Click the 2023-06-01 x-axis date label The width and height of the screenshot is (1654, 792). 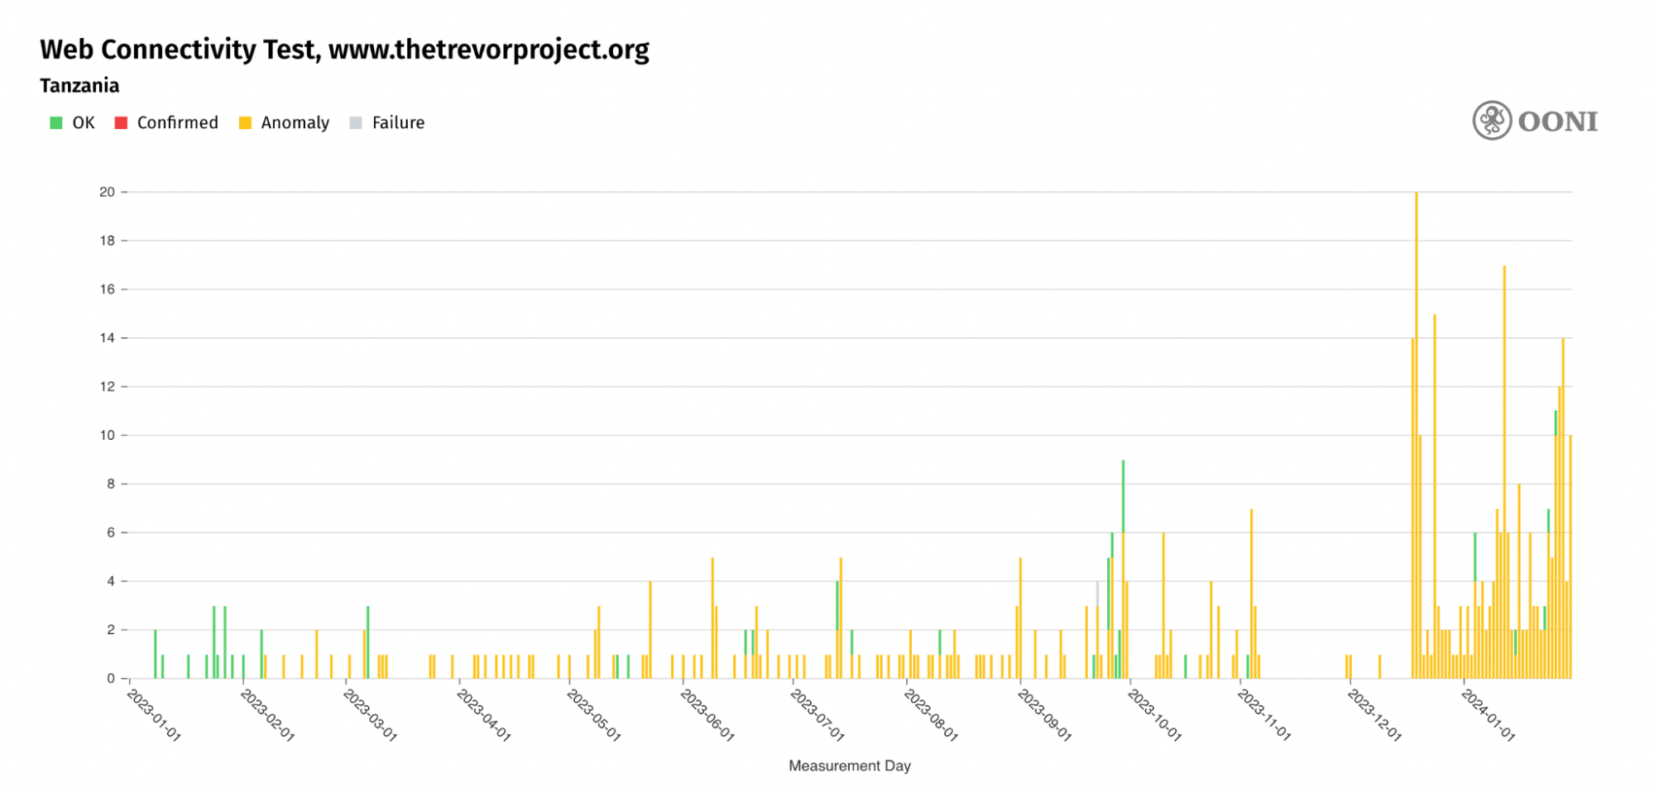(x=707, y=716)
